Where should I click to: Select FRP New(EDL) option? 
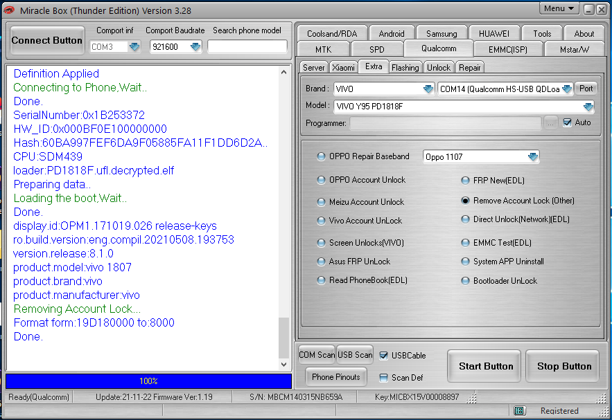click(465, 181)
